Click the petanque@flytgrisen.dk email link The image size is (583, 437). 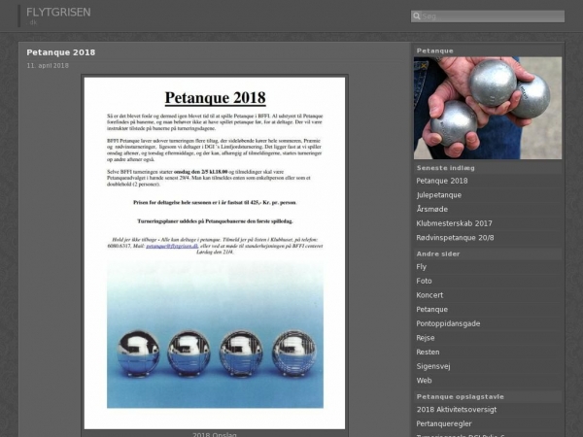[x=172, y=246]
